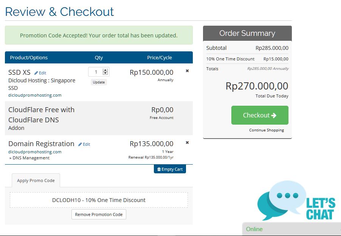341x236 pixels.
Task: Click Remove Promotion Code button
Action: point(99,214)
